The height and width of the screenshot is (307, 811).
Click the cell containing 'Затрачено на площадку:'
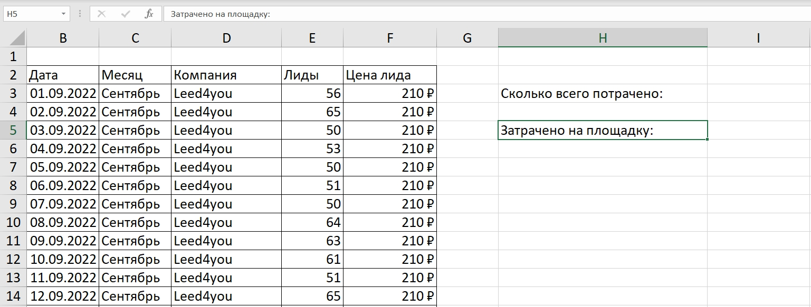coord(580,130)
